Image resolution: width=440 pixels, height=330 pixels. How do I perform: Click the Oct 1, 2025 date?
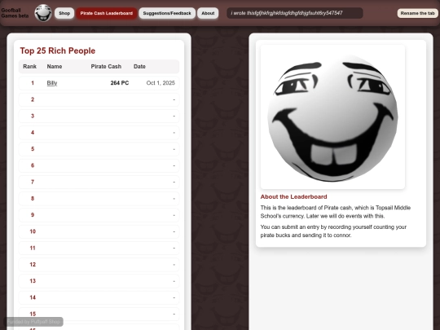pos(161,83)
